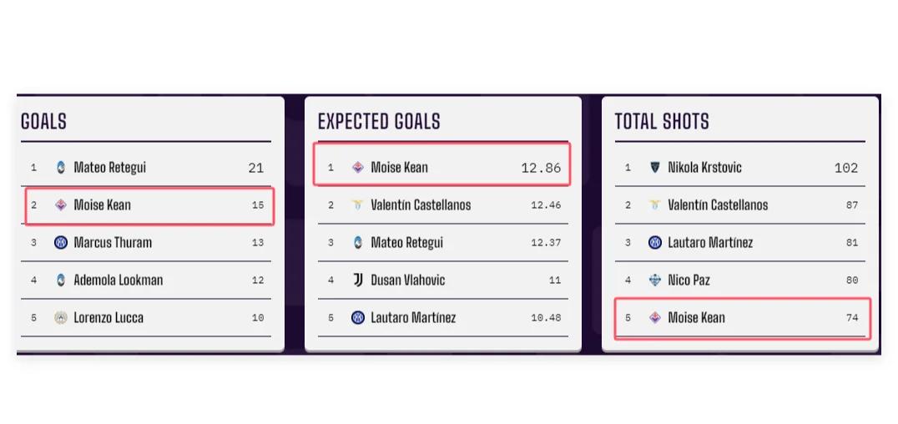This screenshot has width=898, height=424.
Task: Click the Inter crest next to Lautaro Martínez in Total Shots
Action: 655,243
